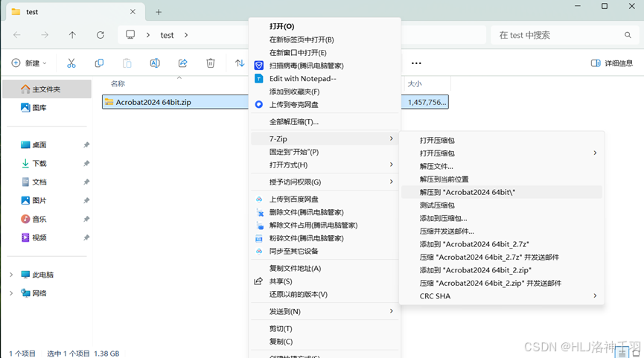Screen dimensions: 644x358
Task: Select 上传到百度网盘 menu entry
Action: pyautogui.click(x=325, y=199)
